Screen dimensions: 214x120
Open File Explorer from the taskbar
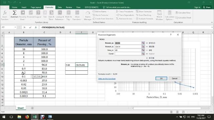point(19,117)
